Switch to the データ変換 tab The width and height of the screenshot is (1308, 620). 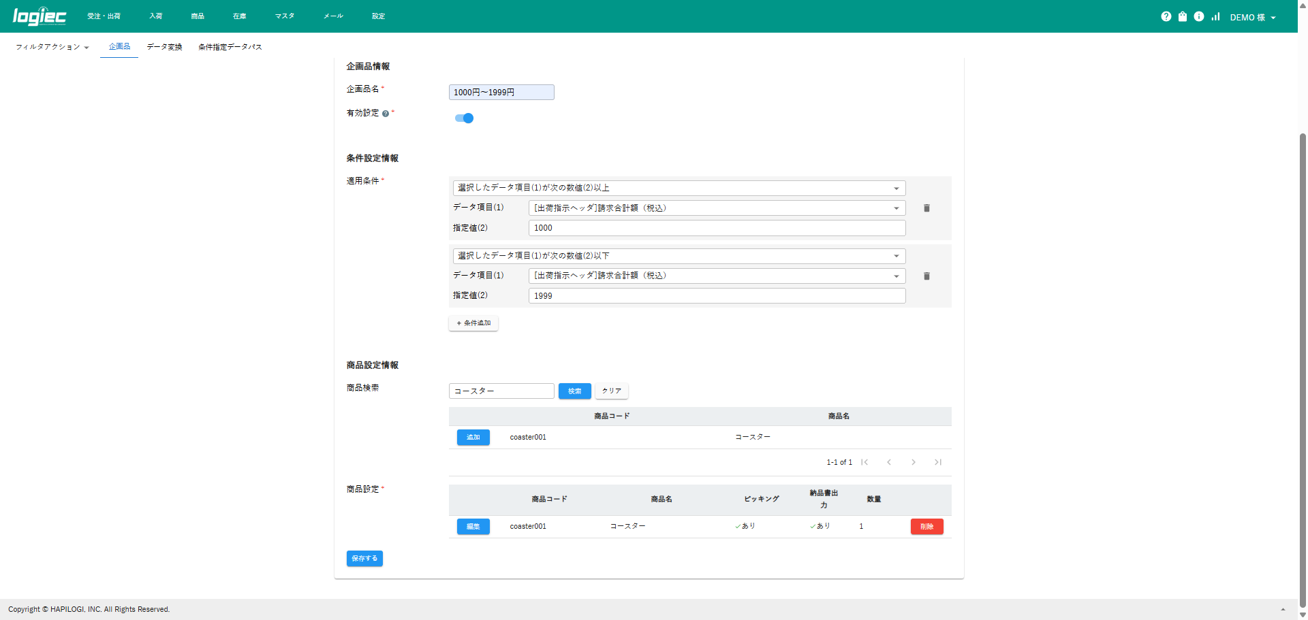point(164,47)
